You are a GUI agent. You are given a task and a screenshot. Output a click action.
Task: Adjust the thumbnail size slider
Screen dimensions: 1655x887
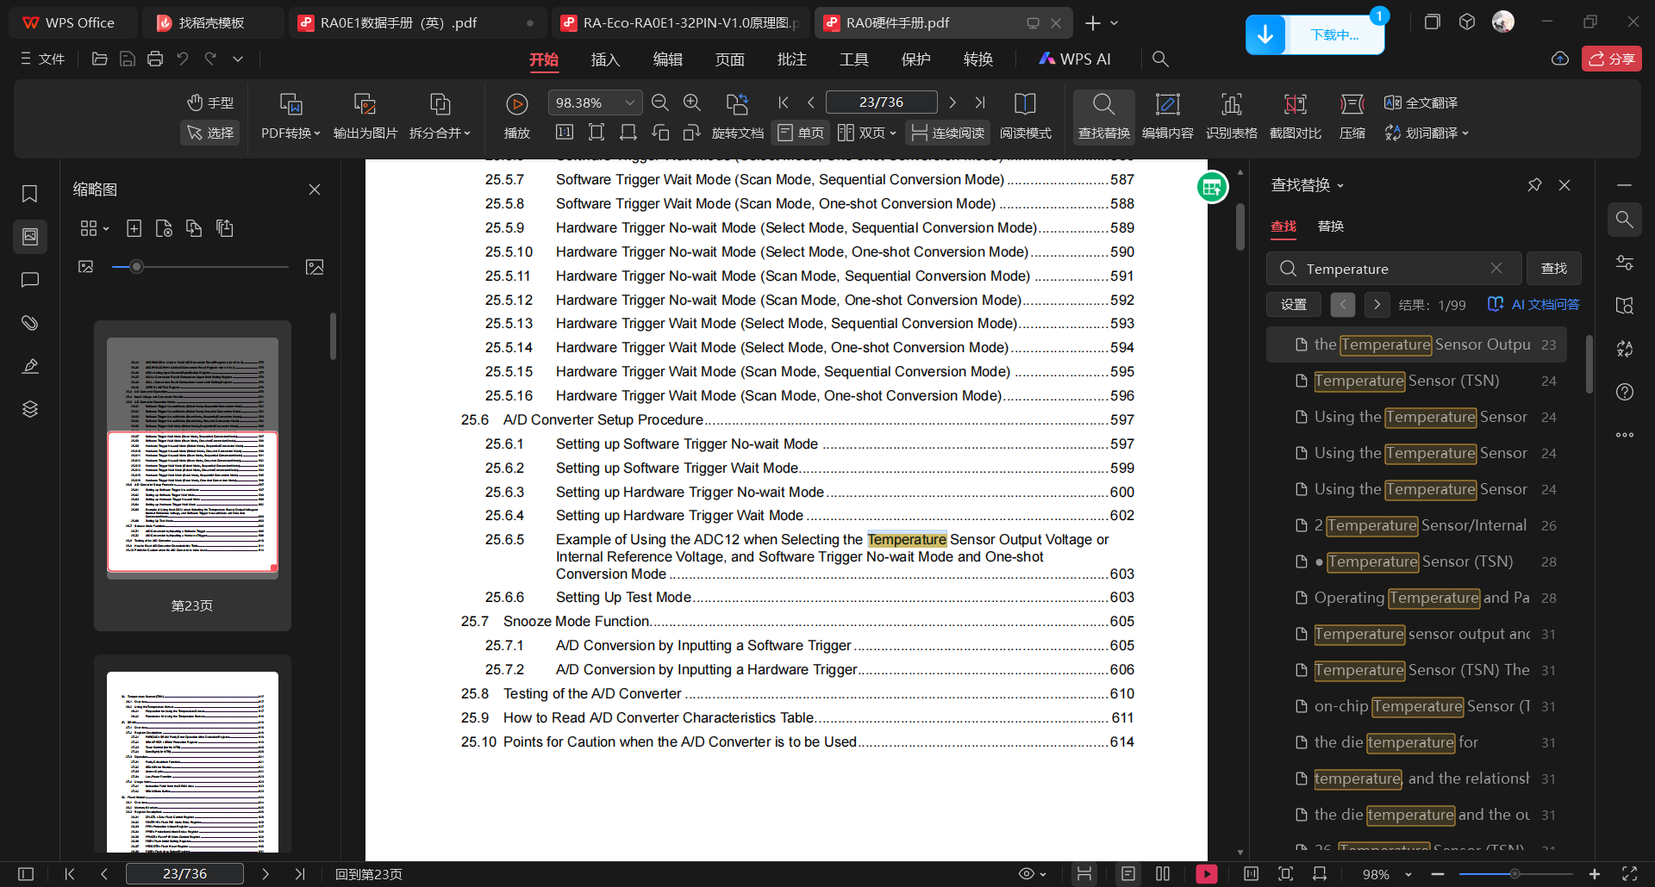(x=136, y=267)
